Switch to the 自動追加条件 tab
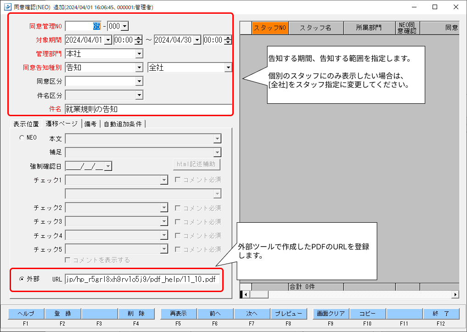Image resolution: width=467 pixels, height=332 pixels. pos(123,124)
